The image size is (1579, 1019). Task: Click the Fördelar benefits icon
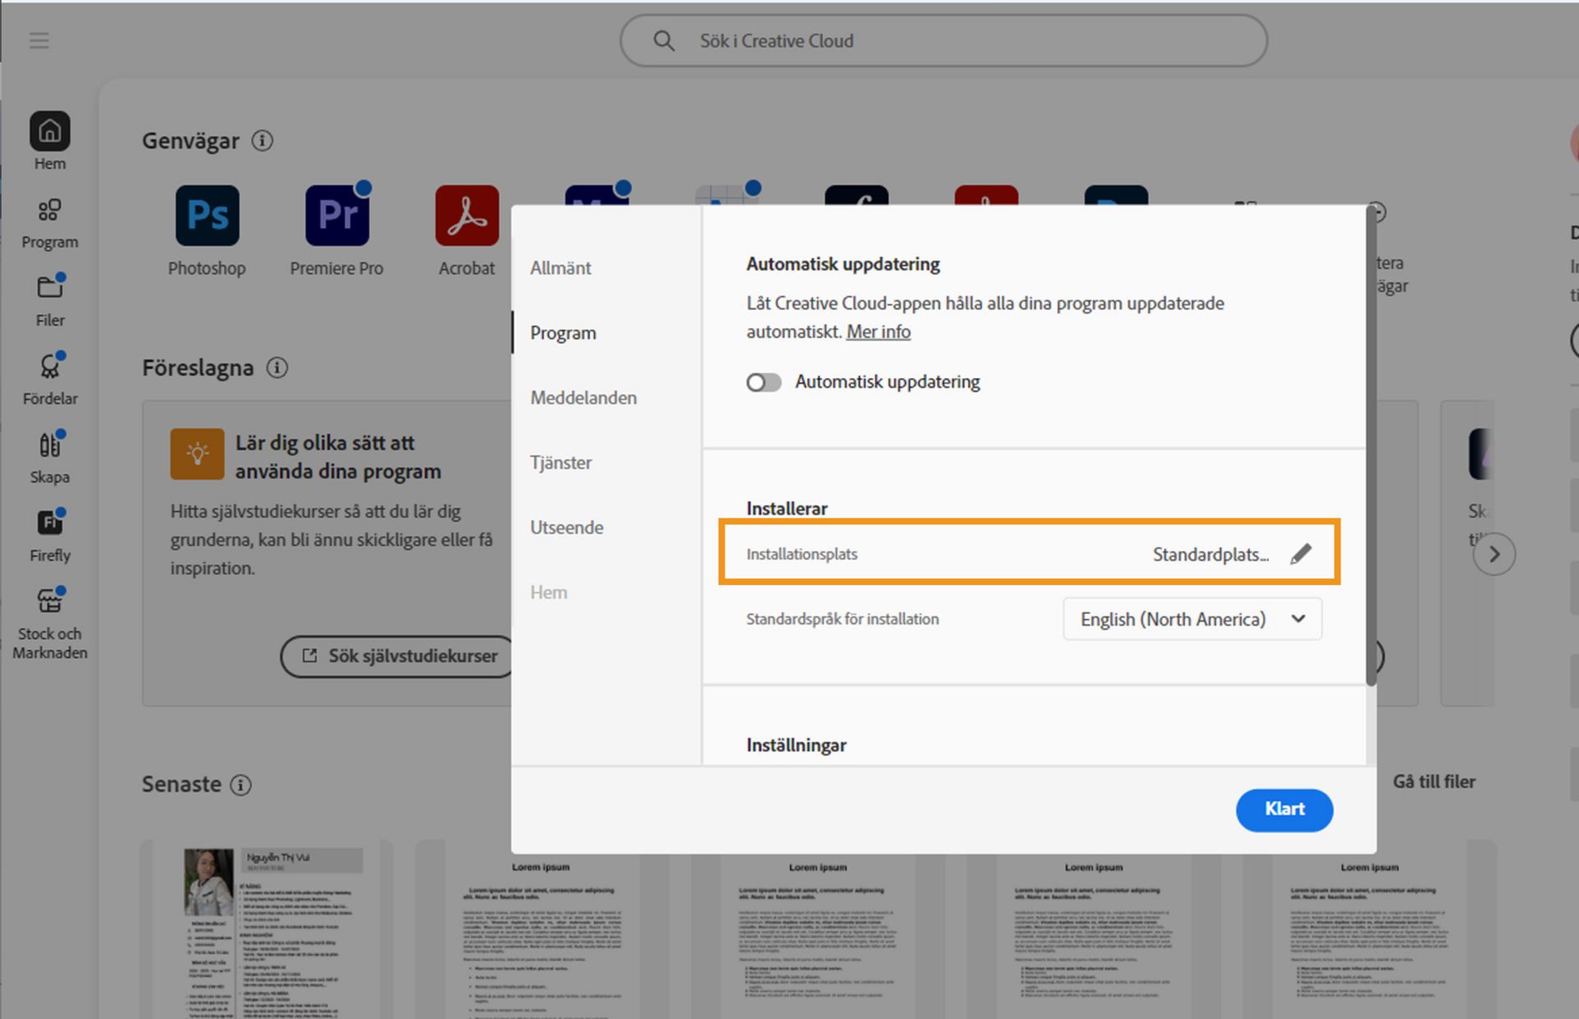(49, 367)
